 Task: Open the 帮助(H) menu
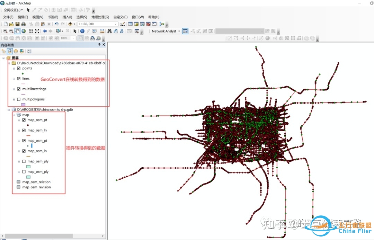[154, 17]
